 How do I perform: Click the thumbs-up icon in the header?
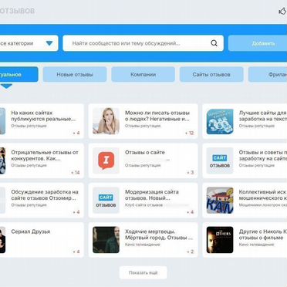pyautogui.click(x=283, y=11)
